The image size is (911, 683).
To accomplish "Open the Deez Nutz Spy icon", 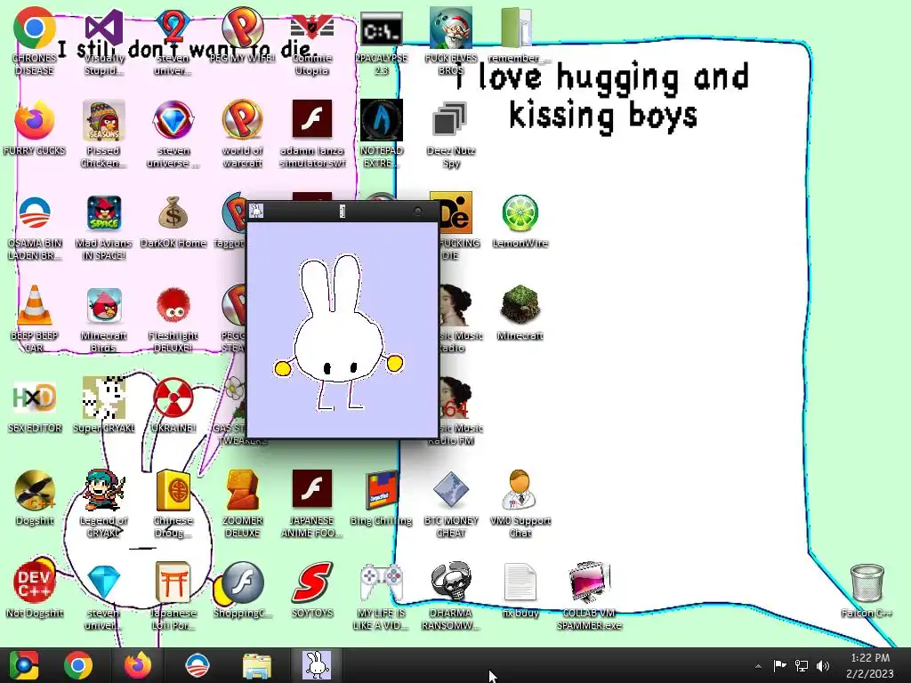I will [x=451, y=120].
